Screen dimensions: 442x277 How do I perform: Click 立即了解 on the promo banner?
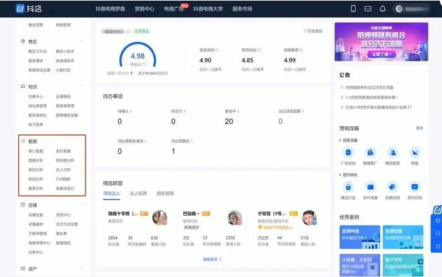click(x=381, y=54)
